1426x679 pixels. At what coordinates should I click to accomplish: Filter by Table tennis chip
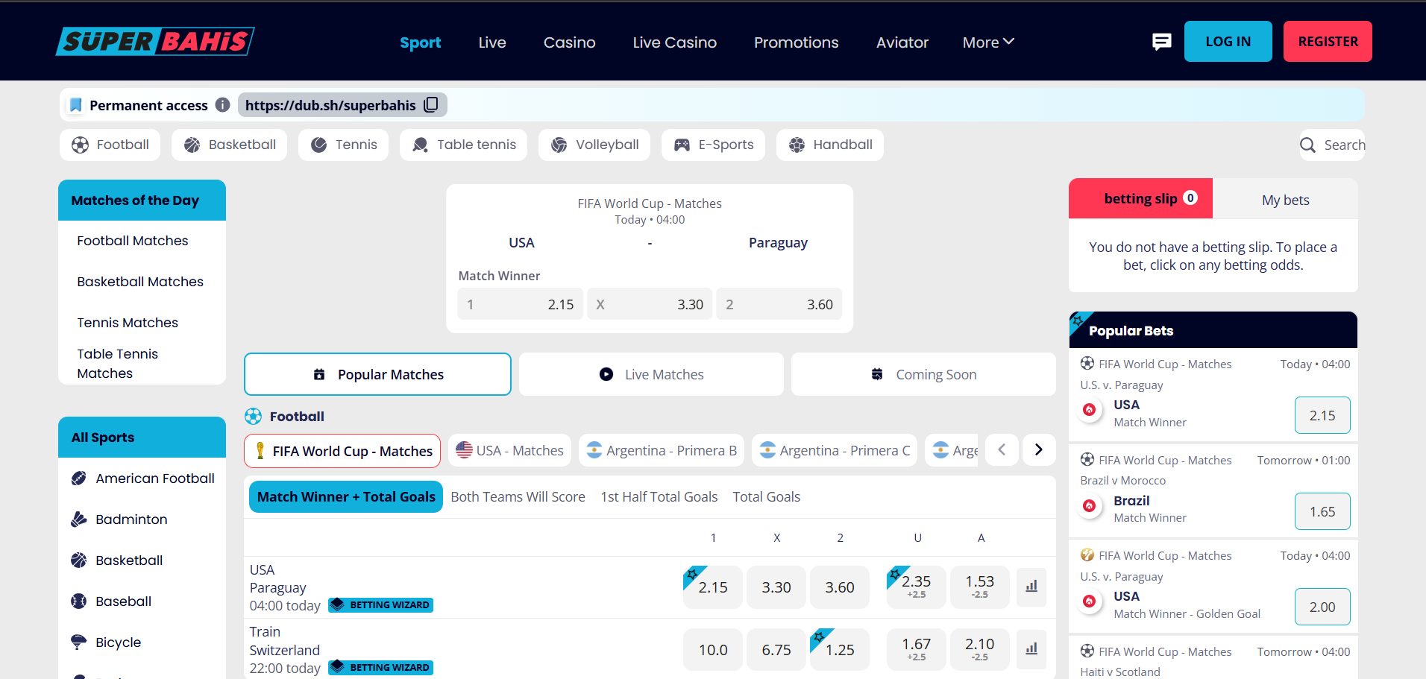coord(463,145)
